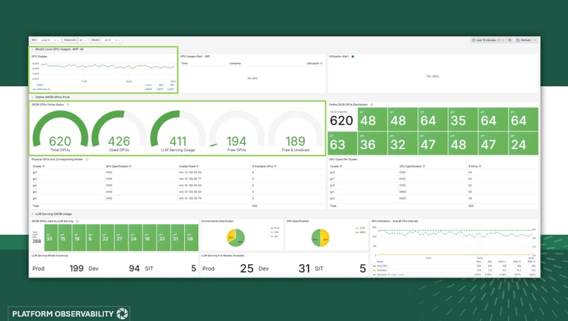Image resolution: width=568 pixels, height=321 pixels.
Task: Open the Last 15 minutes time picker
Action: click(488, 40)
